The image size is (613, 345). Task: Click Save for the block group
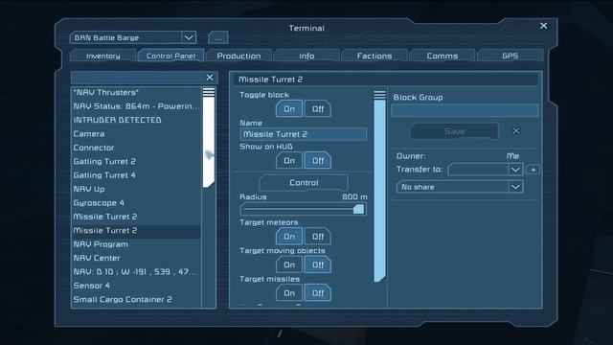[454, 131]
